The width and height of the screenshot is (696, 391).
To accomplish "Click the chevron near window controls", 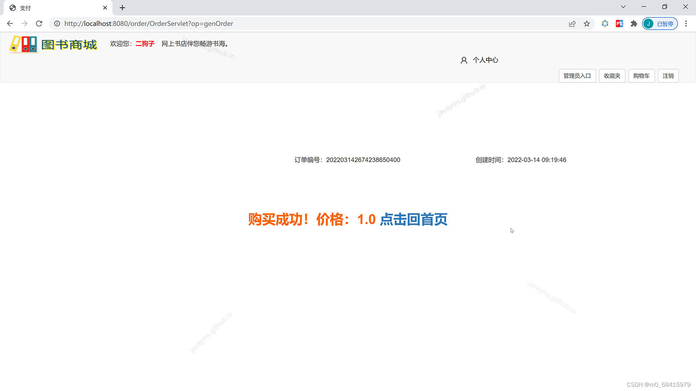I will click(x=623, y=7).
